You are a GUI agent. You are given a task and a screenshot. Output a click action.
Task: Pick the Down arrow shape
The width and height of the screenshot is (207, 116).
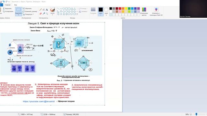58,14
